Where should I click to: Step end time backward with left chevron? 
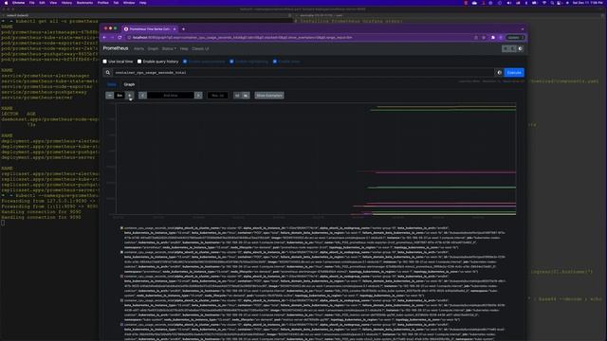[142, 96]
